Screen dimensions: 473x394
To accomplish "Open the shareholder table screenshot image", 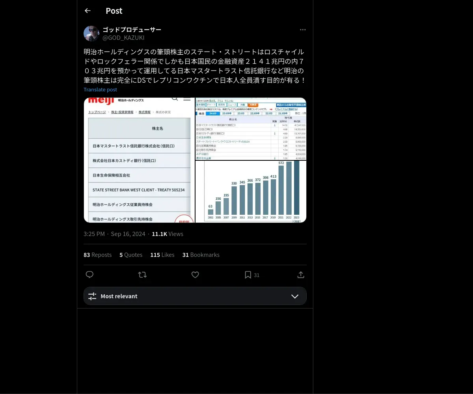I will click(x=251, y=129).
